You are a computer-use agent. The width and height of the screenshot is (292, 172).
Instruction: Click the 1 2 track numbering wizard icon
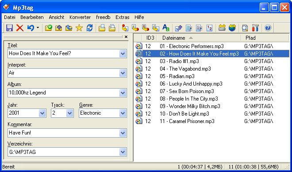click(209, 28)
